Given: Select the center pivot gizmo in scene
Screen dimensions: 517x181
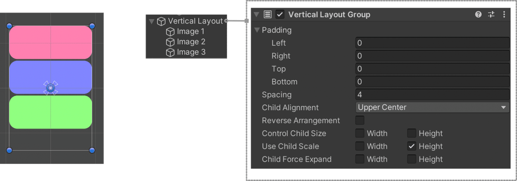Looking at the screenshot, I should coord(50,88).
